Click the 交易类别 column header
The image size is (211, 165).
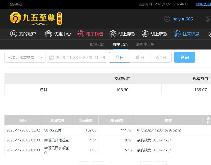[57, 120]
